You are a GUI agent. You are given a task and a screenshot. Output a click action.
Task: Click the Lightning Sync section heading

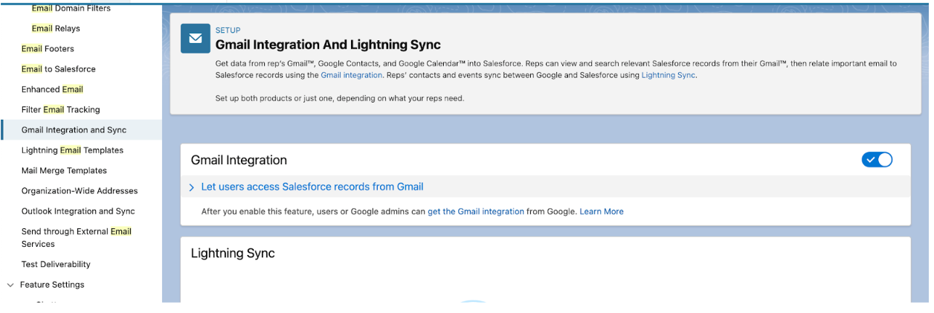pyautogui.click(x=233, y=254)
